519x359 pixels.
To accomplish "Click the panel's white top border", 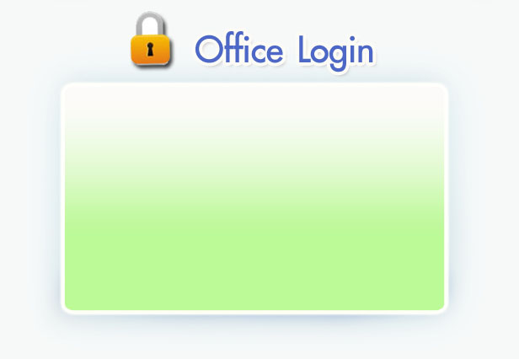I will 254,85.
